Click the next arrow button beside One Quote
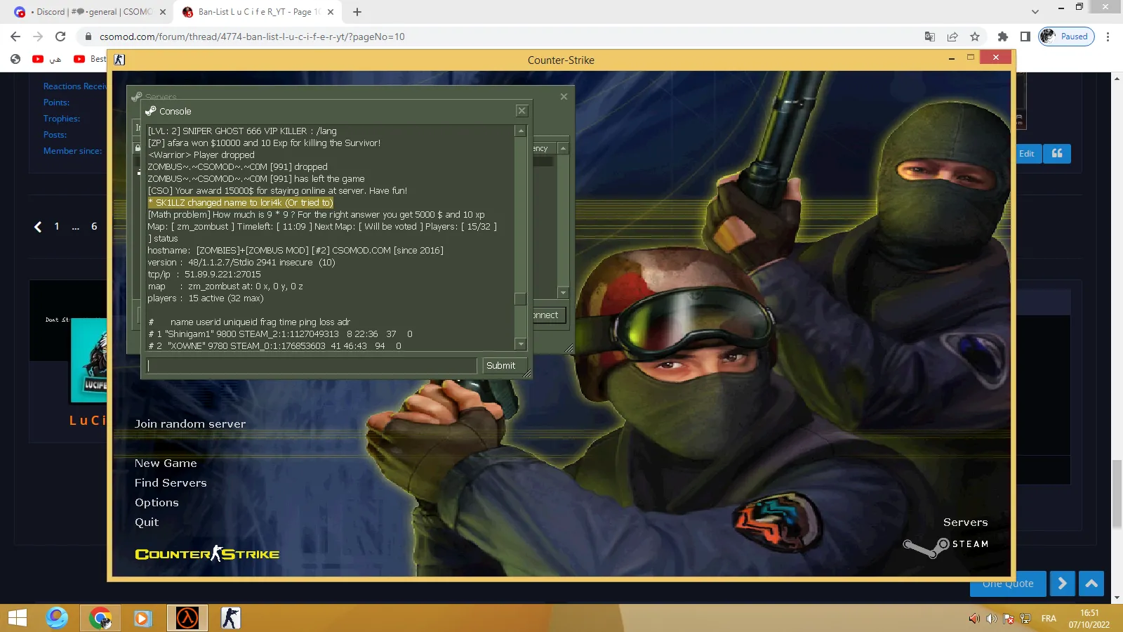 (1063, 584)
